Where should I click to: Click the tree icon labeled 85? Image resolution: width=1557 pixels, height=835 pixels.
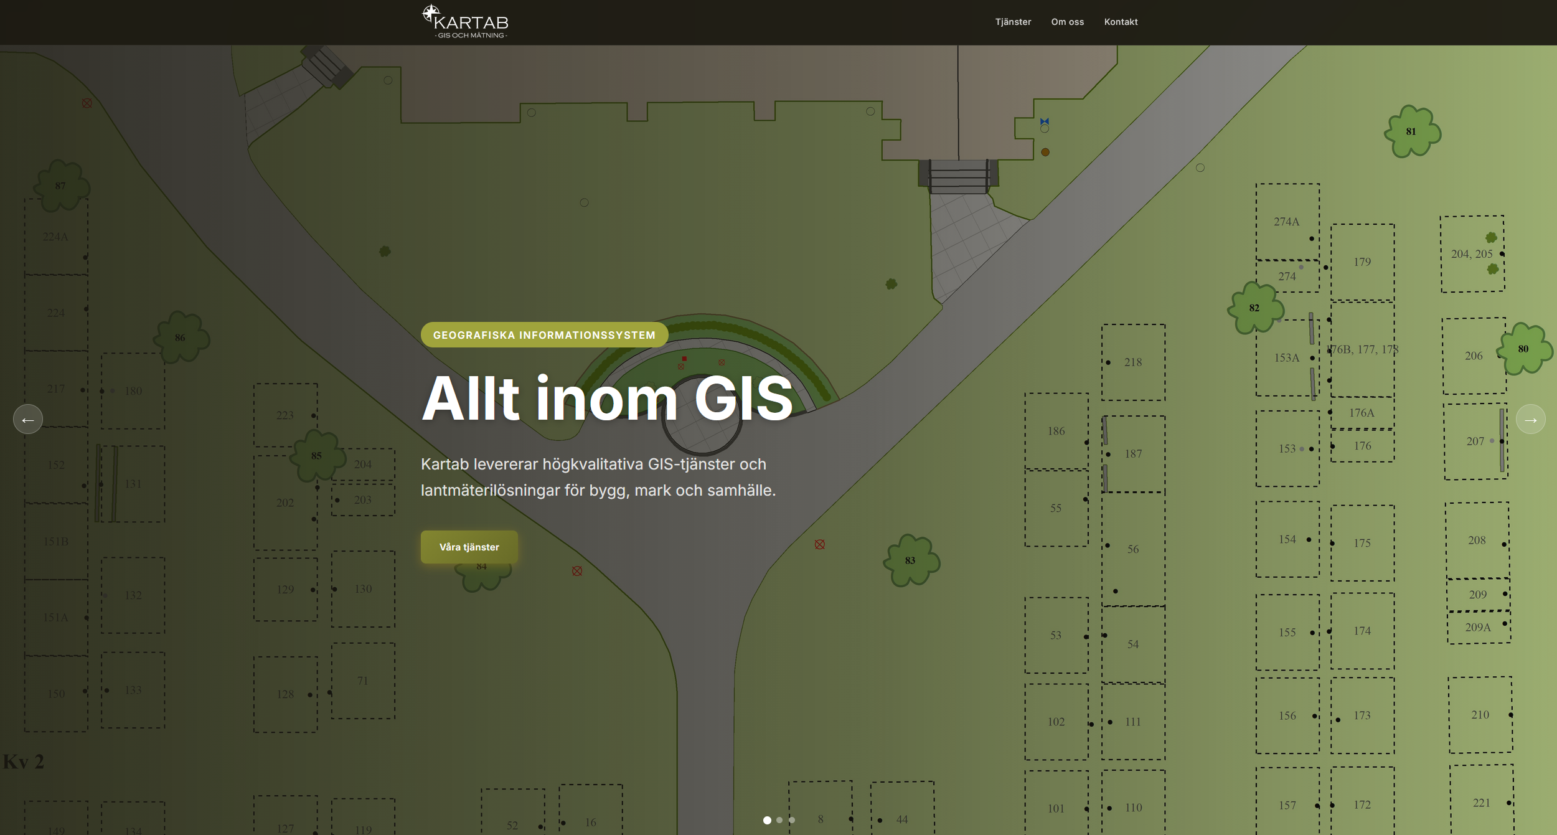click(317, 456)
